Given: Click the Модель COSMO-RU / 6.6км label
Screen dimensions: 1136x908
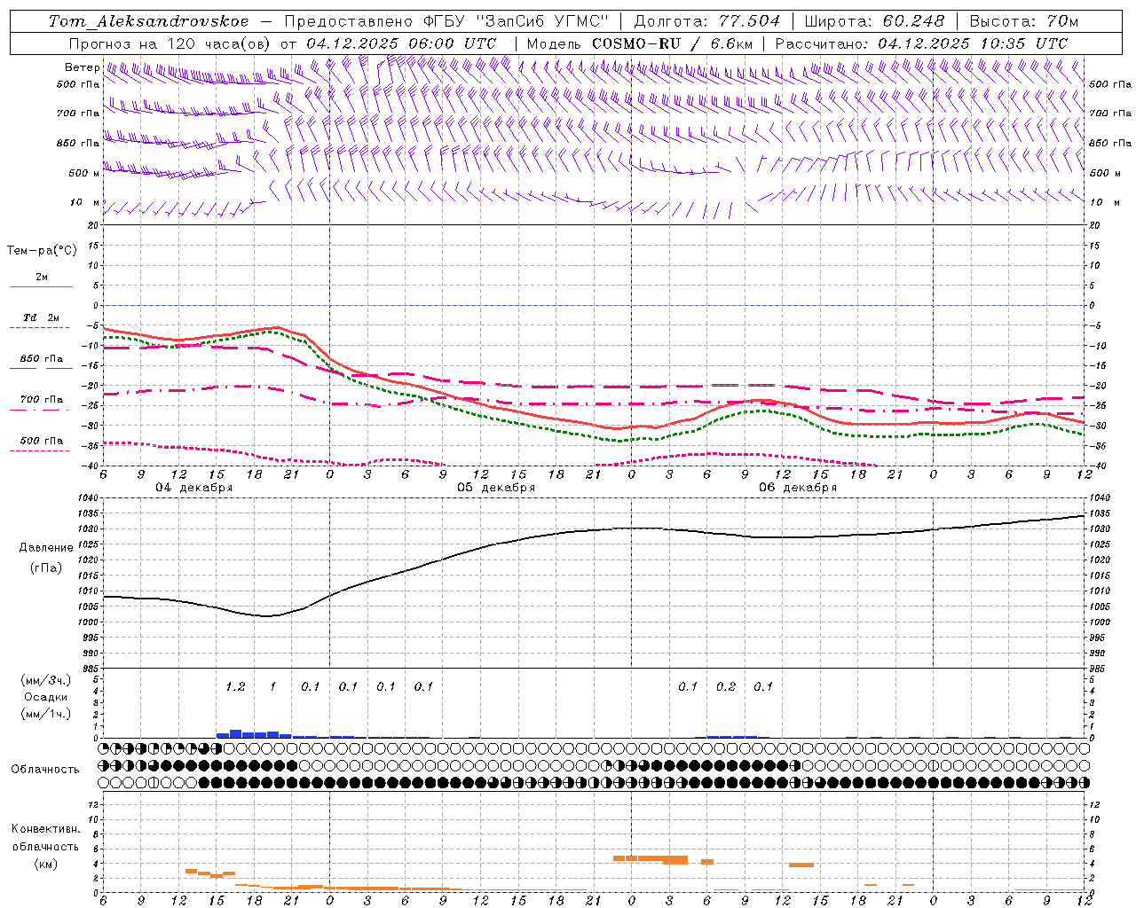Looking at the screenshot, I should pyautogui.click(x=639, y=43).
